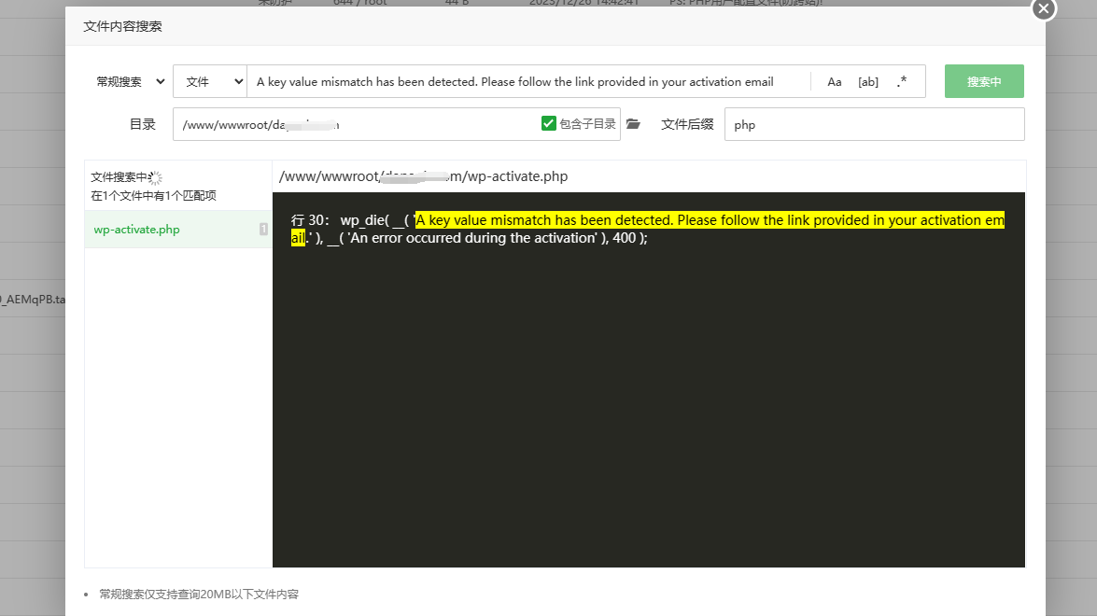This screenshot has height=616, width=1097.
Task: Click the 文件内容搜索 dialog title
Action: 122,26
